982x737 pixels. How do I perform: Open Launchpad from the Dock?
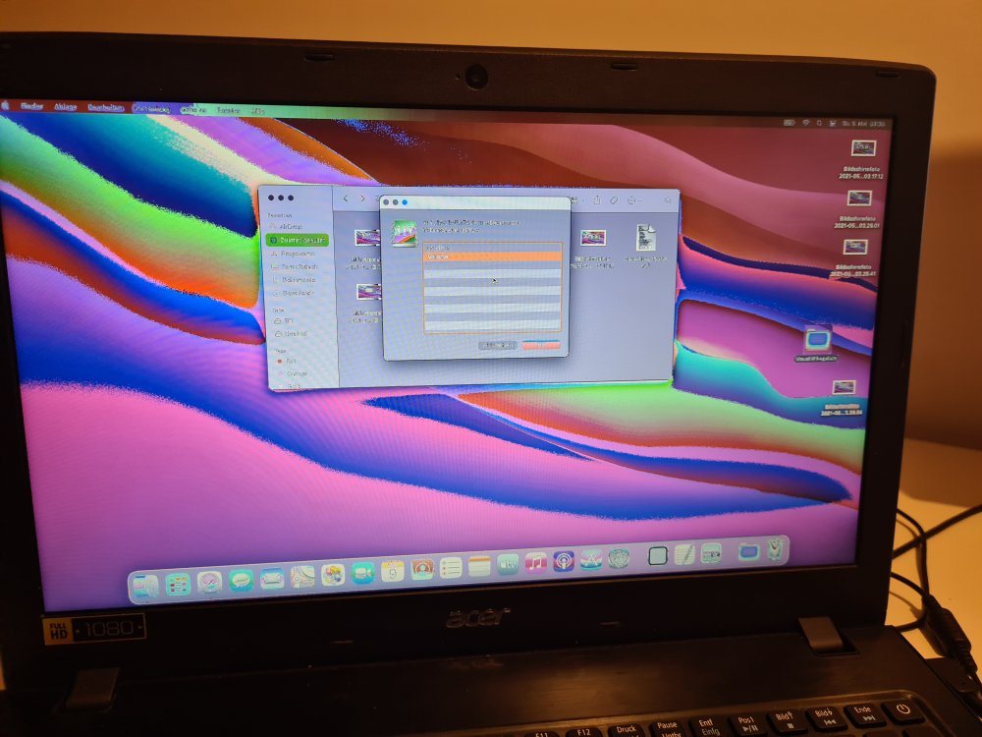(x=178, y=585)
